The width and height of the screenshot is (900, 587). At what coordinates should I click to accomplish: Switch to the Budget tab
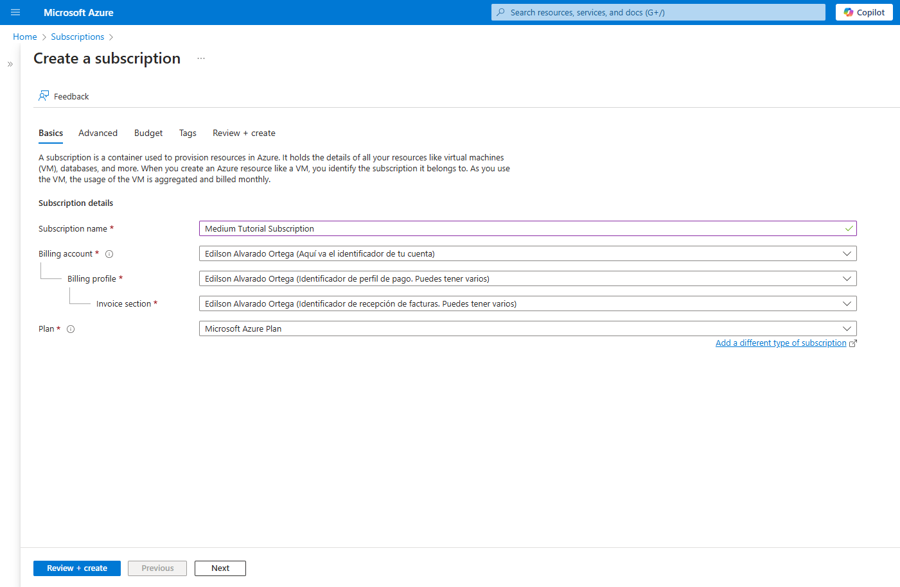(x=148, y=133)
